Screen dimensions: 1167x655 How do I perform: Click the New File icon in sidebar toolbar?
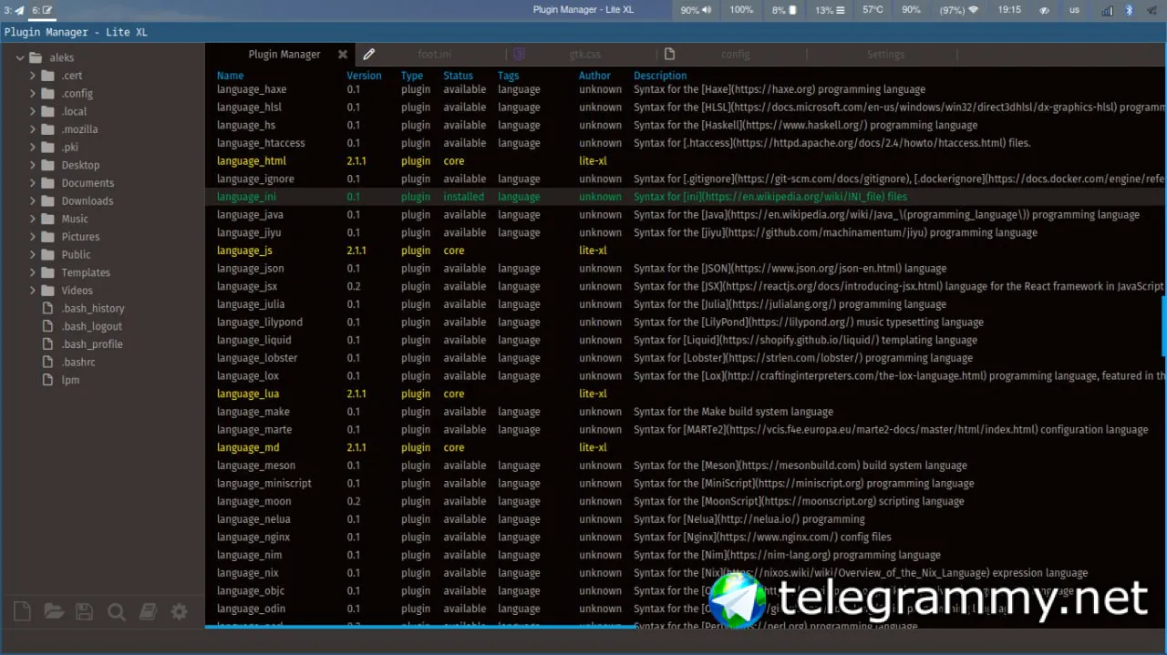click(22, 612)
